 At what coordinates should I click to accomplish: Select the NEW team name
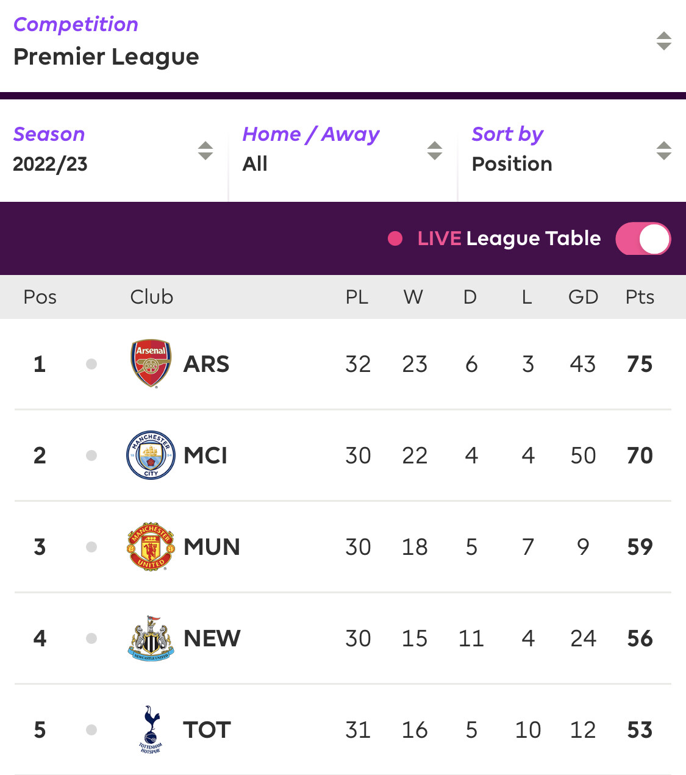click(x=212, y=638)
